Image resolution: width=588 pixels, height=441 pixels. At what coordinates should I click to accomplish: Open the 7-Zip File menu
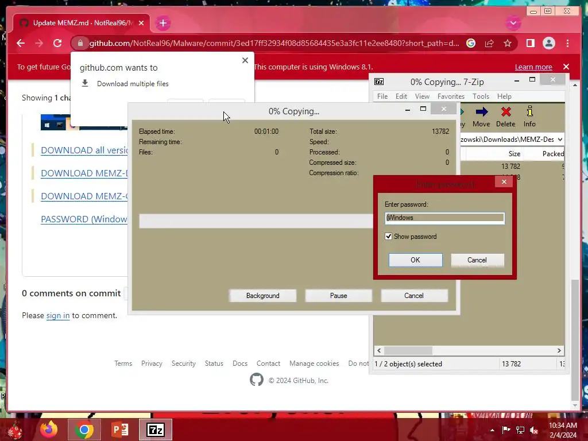click(382, 96)
